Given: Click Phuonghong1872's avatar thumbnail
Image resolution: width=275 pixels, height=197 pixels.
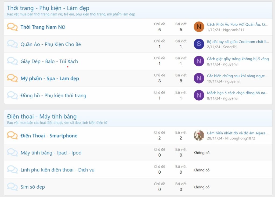Looking at the screenshot, I should (198, 135).
